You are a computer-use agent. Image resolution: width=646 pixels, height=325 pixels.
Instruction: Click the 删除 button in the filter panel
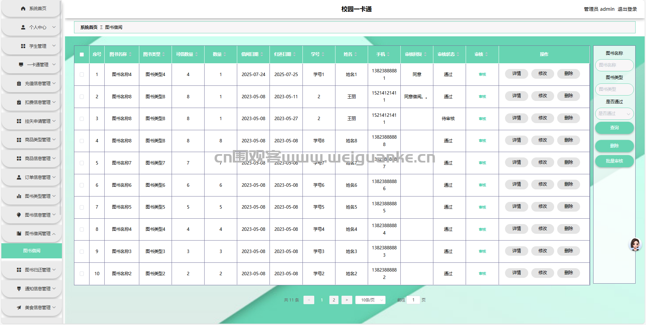614,146
